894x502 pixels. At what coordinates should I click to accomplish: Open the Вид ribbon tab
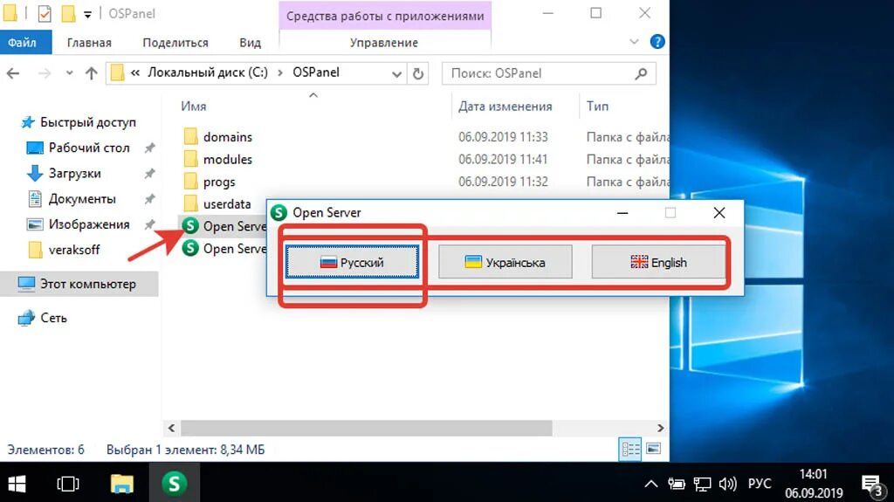coord(250,42)
